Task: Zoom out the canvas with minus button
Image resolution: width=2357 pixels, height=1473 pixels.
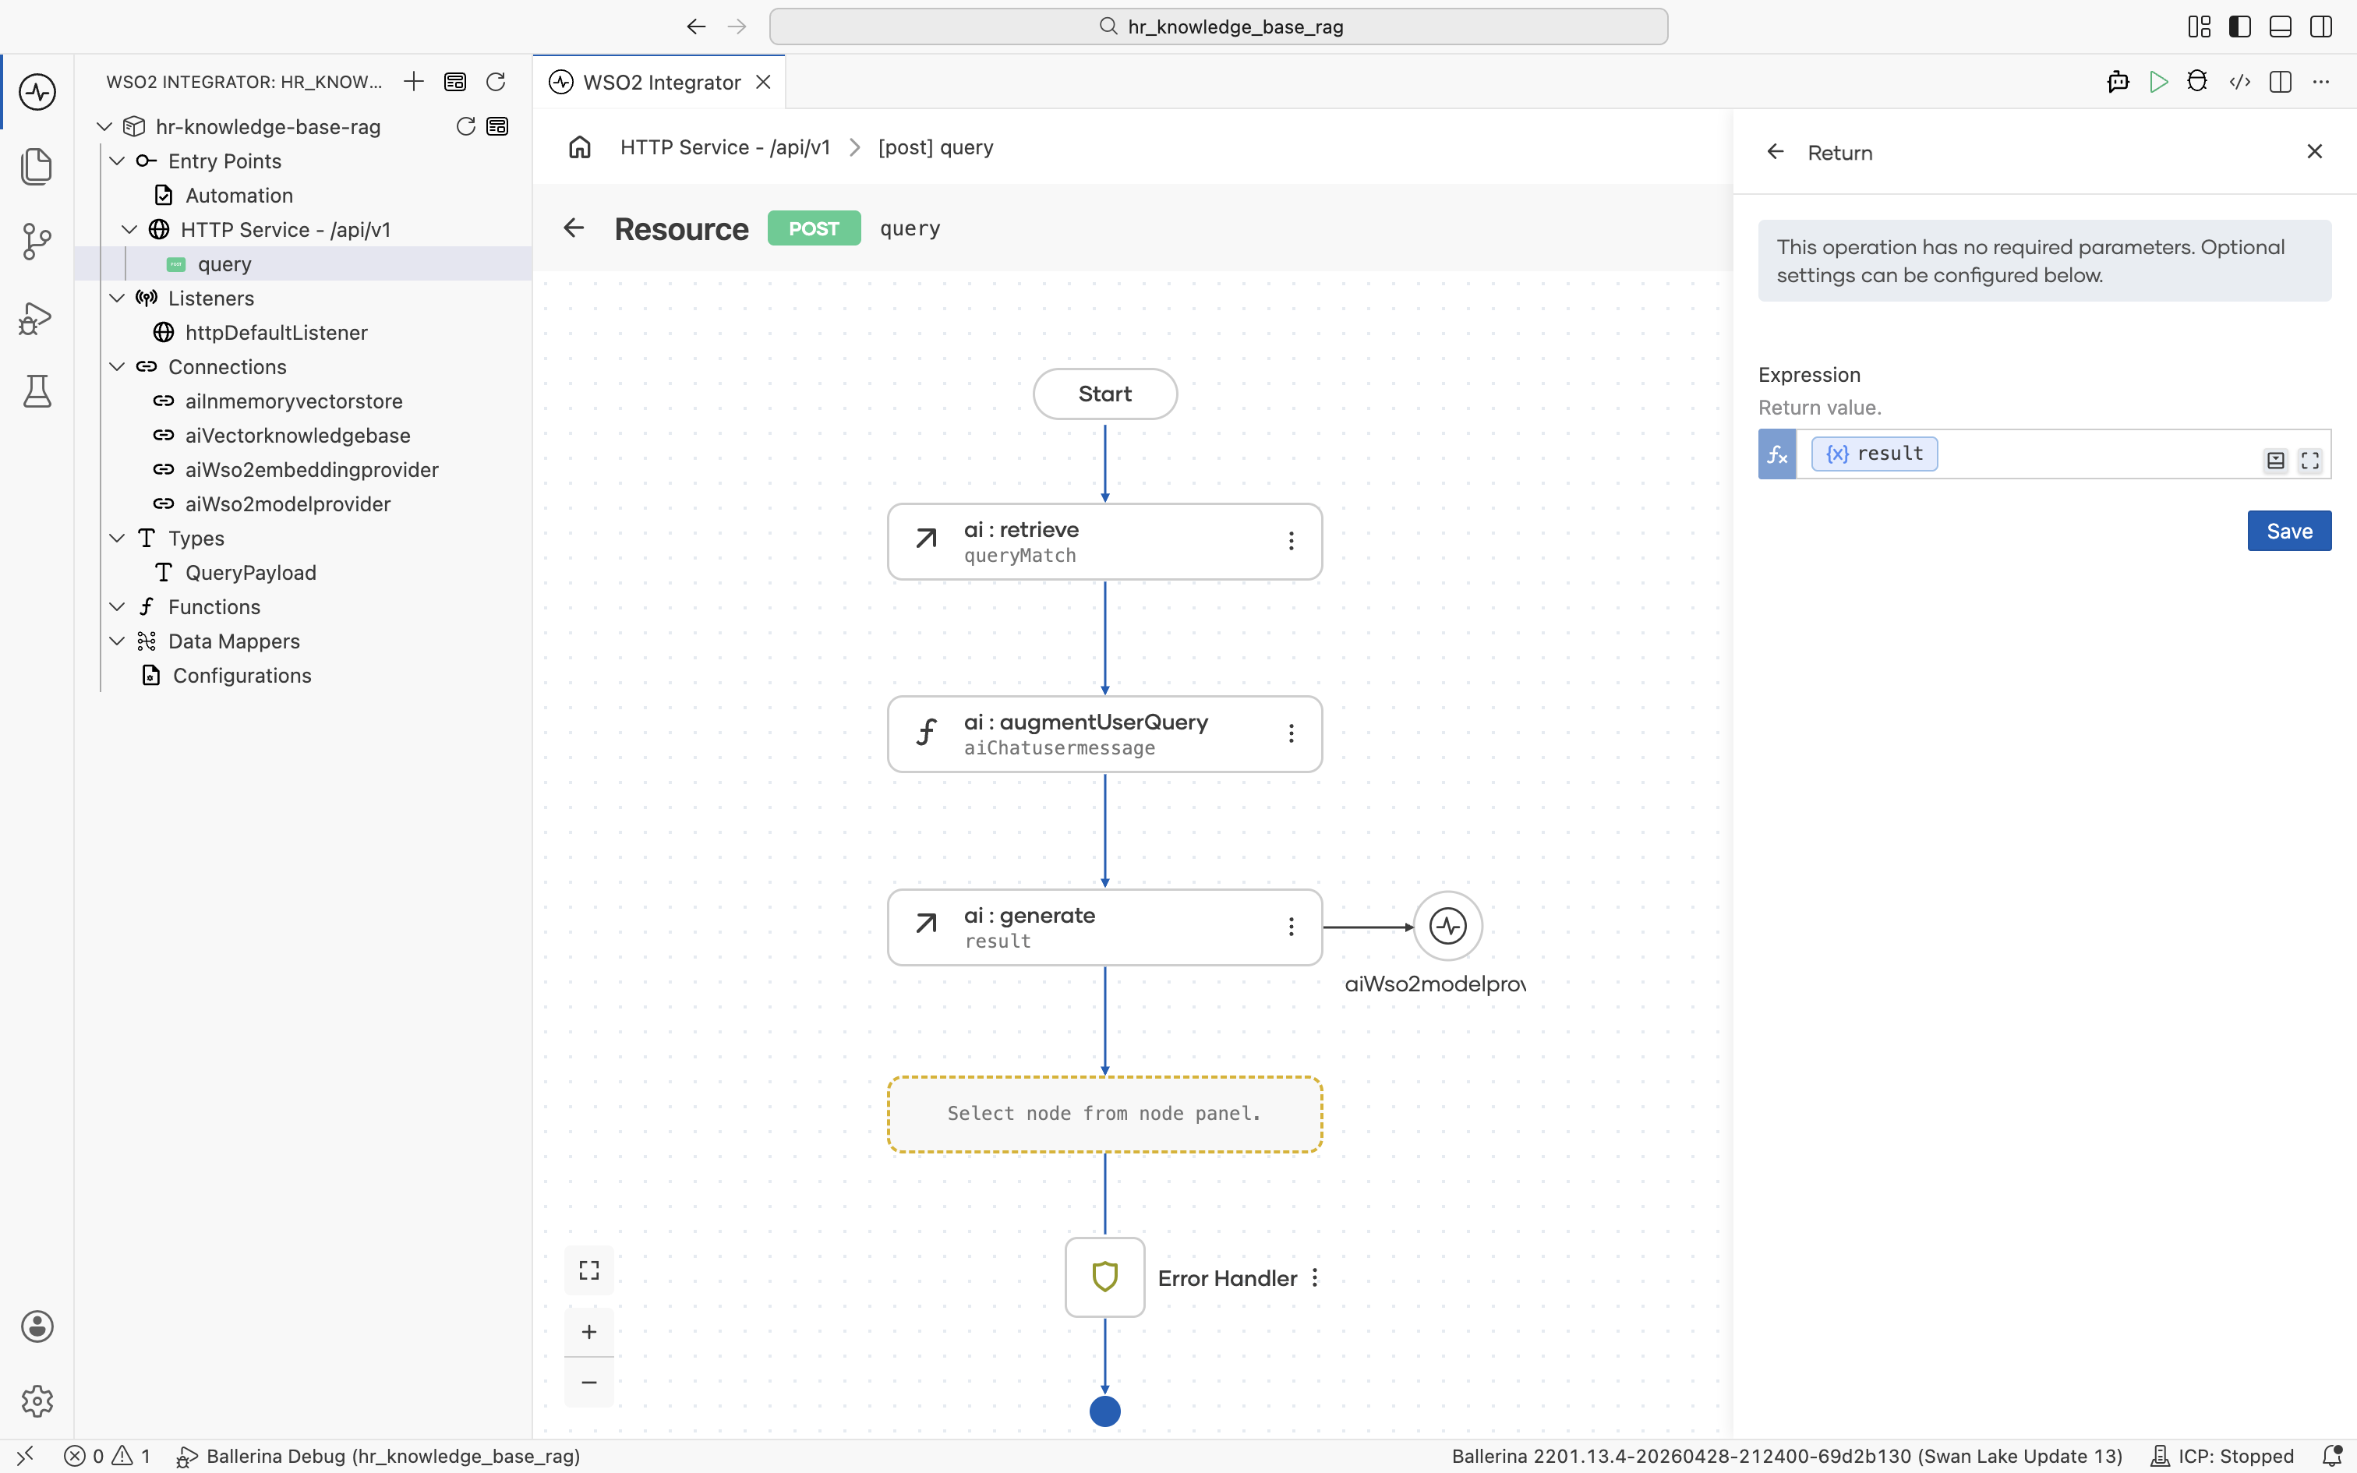Action: pos(589,1383)
